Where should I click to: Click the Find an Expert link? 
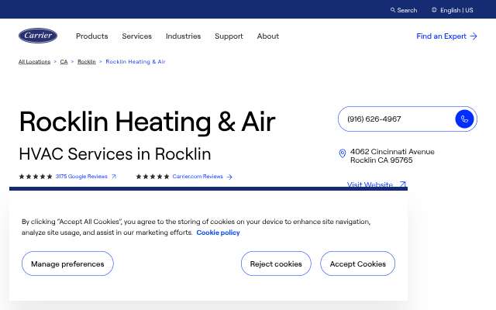[x=441, y=36]
